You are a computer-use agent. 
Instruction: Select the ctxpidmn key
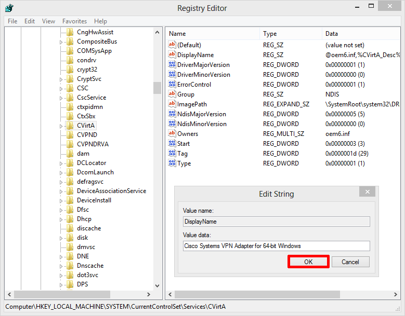click(x=89, y=107)
